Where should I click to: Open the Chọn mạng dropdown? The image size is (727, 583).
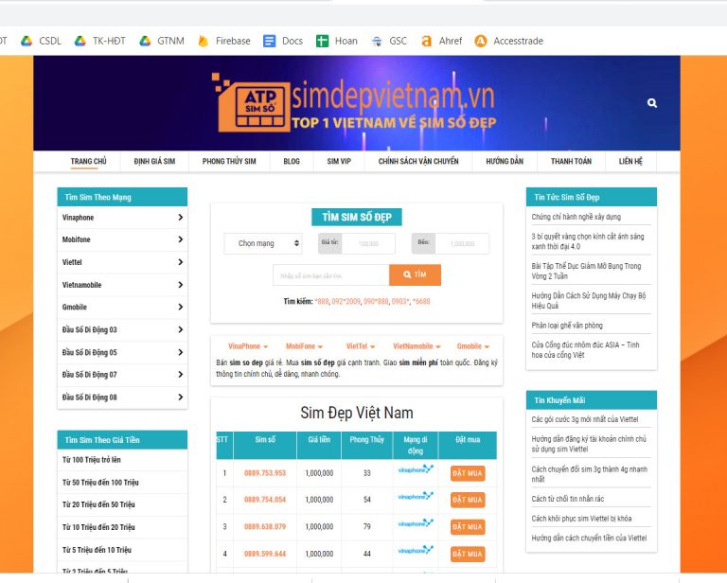[263, 243]
